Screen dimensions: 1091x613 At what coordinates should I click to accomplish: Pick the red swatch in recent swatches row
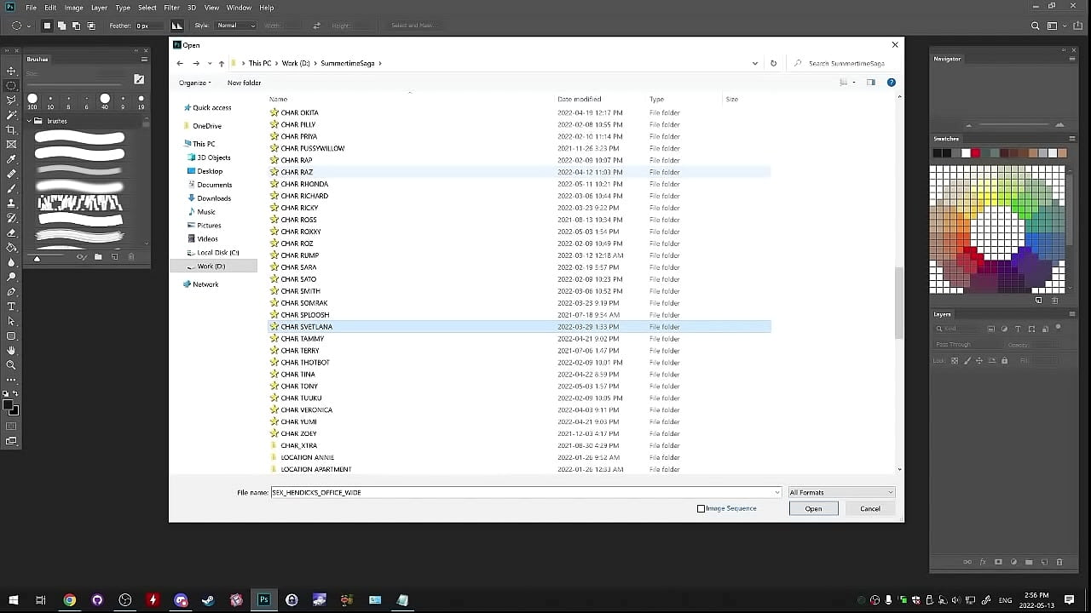(x=975, y=153)
